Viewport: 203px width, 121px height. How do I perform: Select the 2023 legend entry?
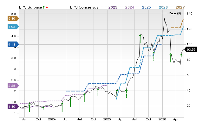pos(109,7)
